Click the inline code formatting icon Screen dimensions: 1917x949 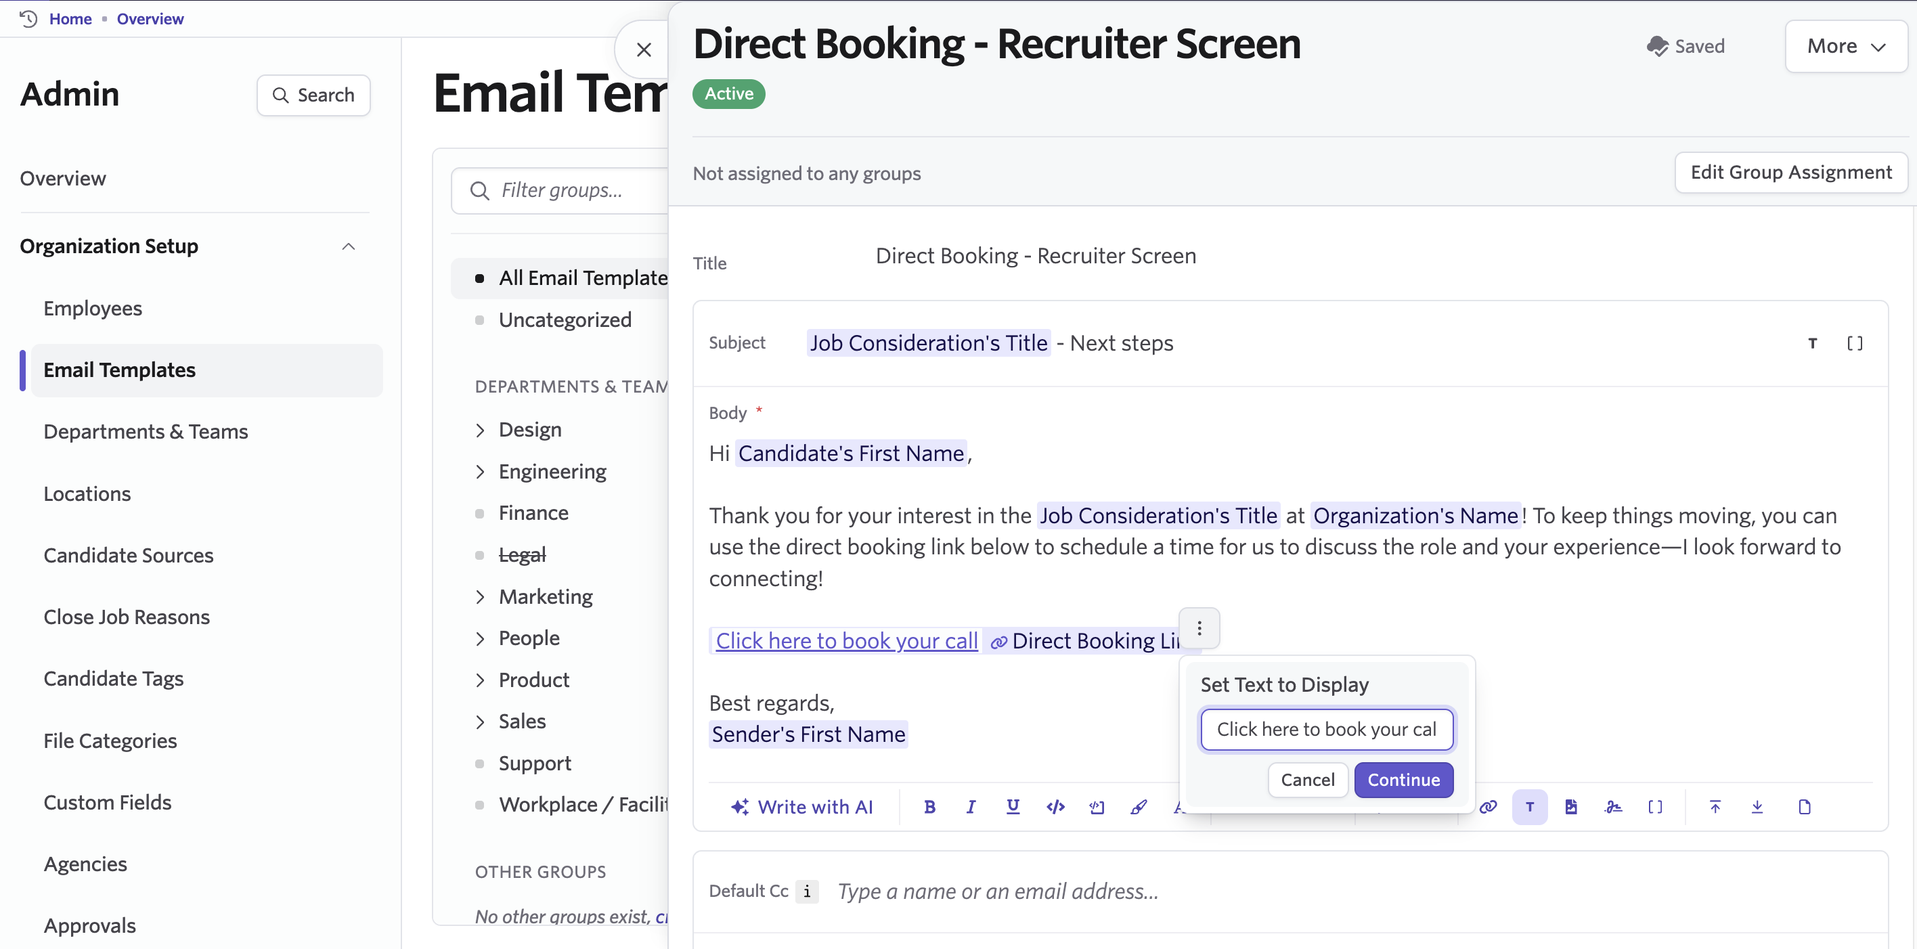pos(1055,807)
